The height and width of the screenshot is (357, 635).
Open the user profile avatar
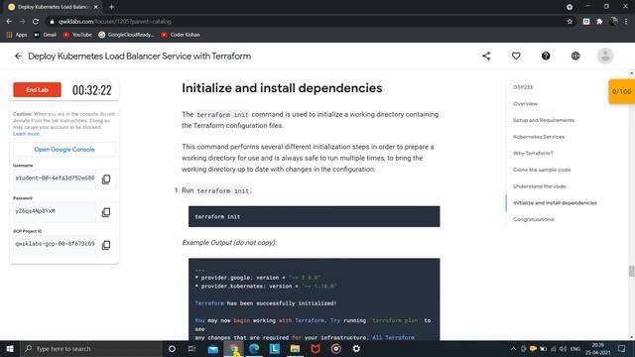coord(605,56)
